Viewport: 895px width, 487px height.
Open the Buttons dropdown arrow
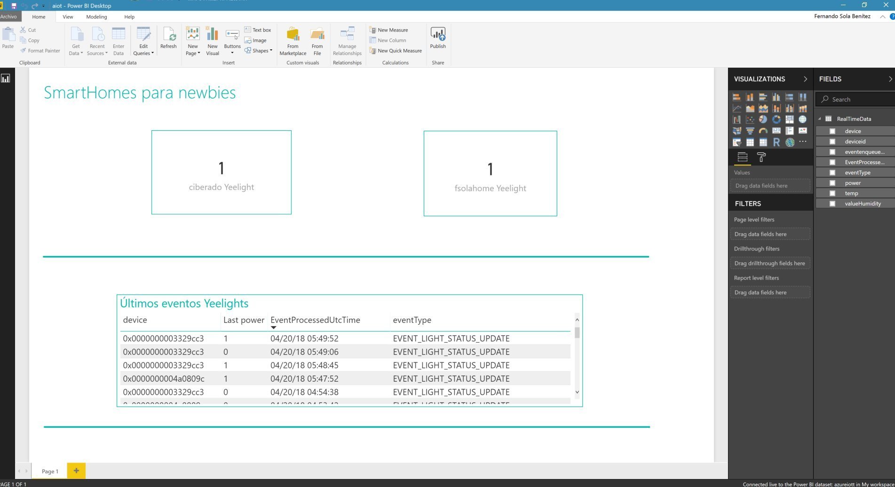[x=232, y=53]
